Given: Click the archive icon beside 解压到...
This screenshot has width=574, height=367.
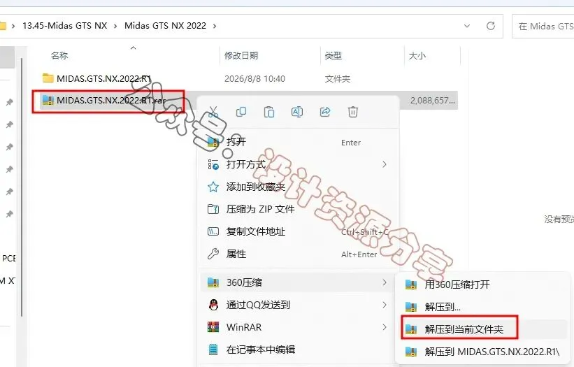Looking at the screenshot, I should click(x=411, y=307).
